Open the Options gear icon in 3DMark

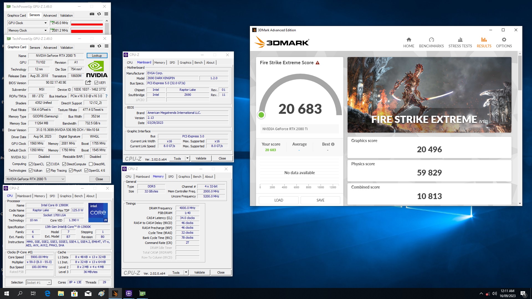coord(504,40)
